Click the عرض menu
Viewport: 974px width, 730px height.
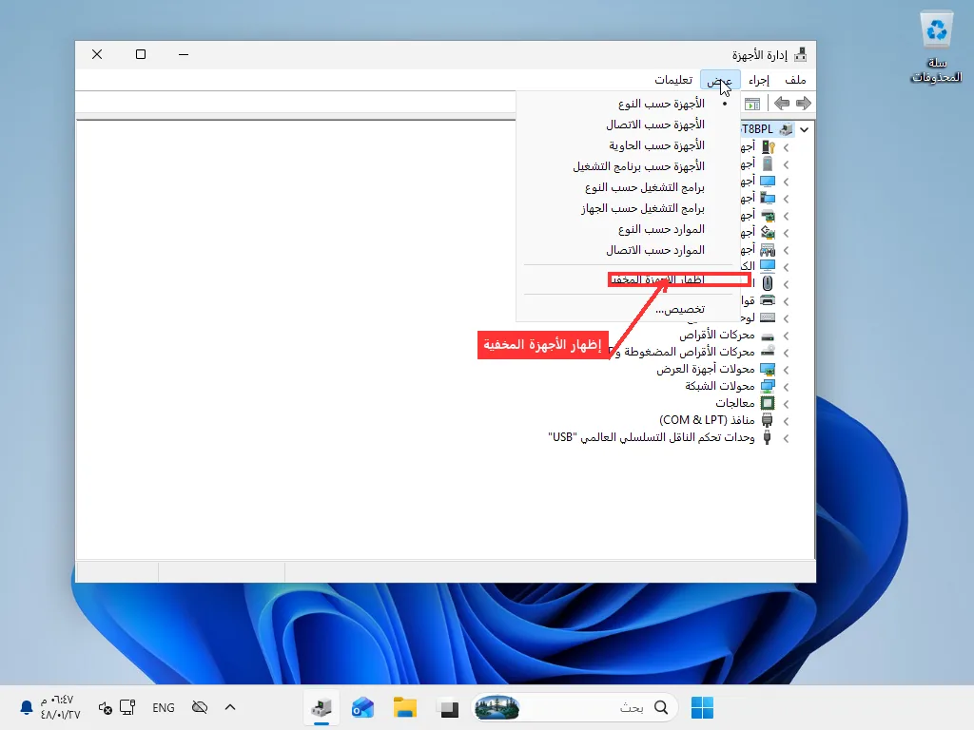pyautogui.click(x=720, y=80)
